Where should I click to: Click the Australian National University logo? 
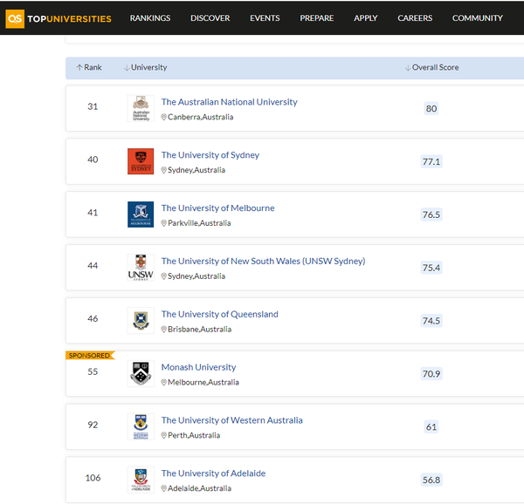(141, 108)
